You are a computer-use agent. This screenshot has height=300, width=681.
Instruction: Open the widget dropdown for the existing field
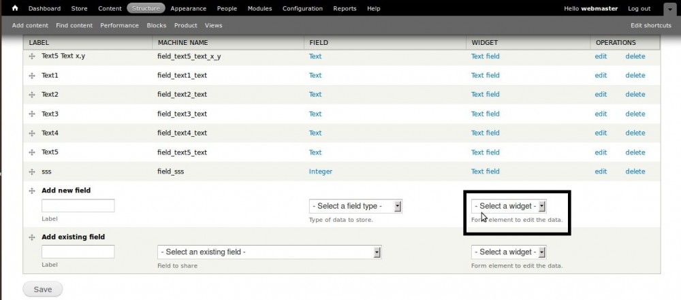[x=509, y=252]
